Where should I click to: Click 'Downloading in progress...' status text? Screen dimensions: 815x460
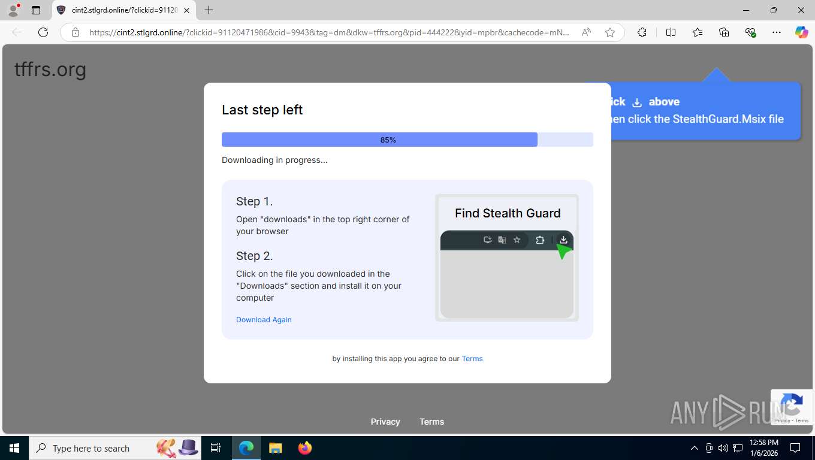pyautogui.click(x=274, y=161)
